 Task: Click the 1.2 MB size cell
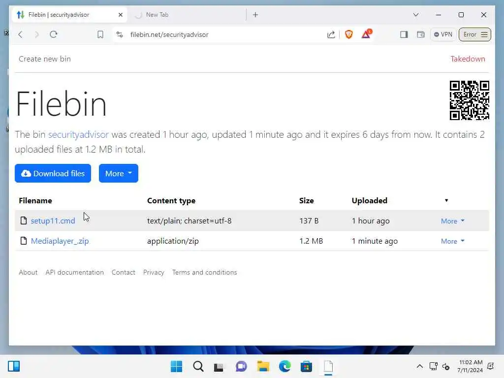coord(311,241)
